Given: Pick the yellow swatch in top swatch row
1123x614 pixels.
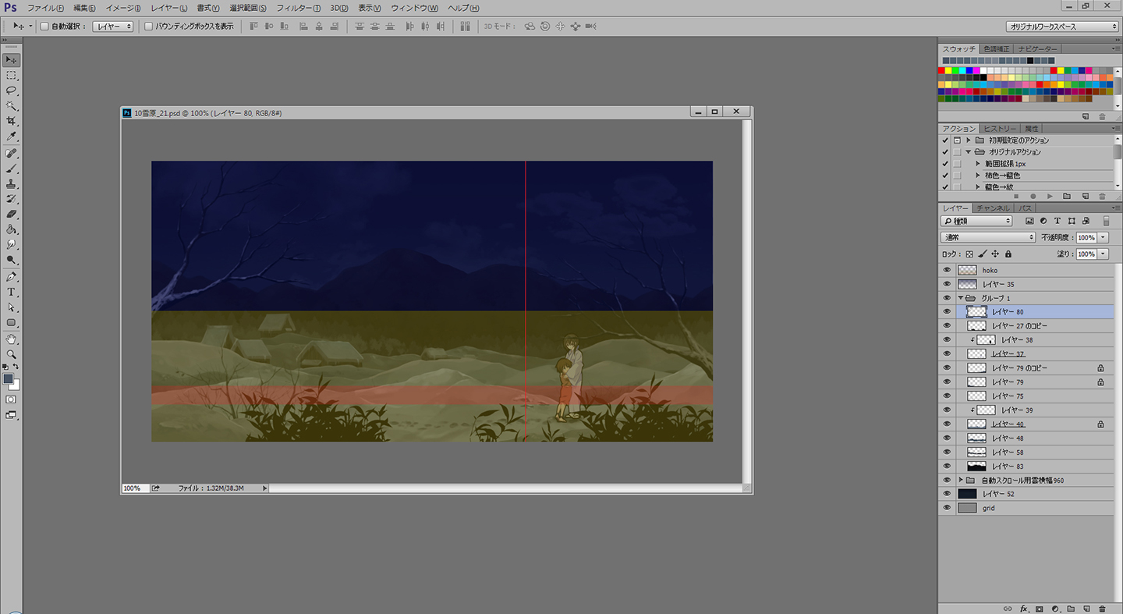Looking at the screenshot, I should click(x=949, y=71).
